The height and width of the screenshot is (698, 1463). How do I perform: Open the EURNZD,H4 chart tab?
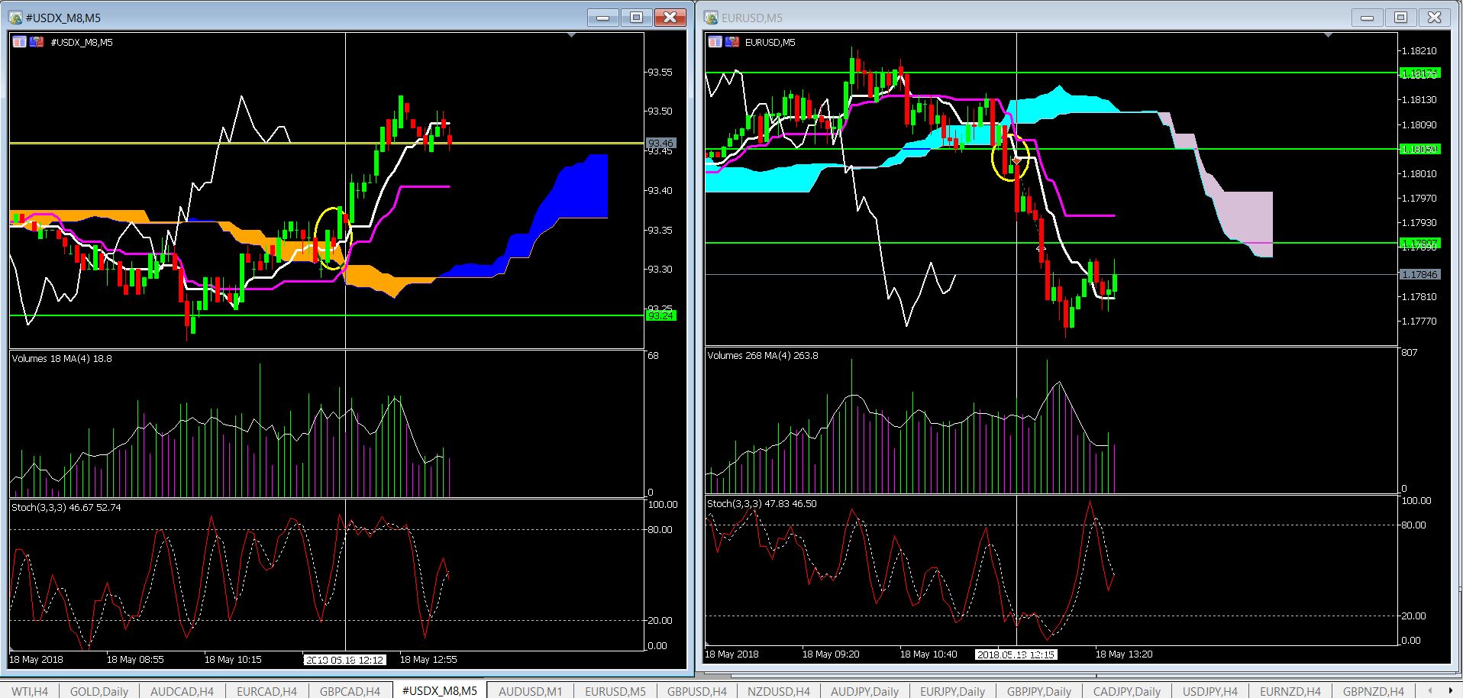1290,690
